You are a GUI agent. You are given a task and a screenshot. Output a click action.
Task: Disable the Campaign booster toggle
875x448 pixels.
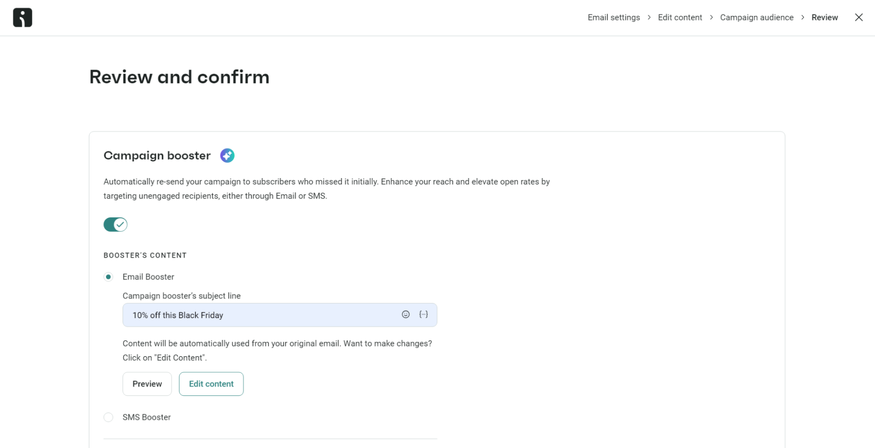(x=115, y=224)
